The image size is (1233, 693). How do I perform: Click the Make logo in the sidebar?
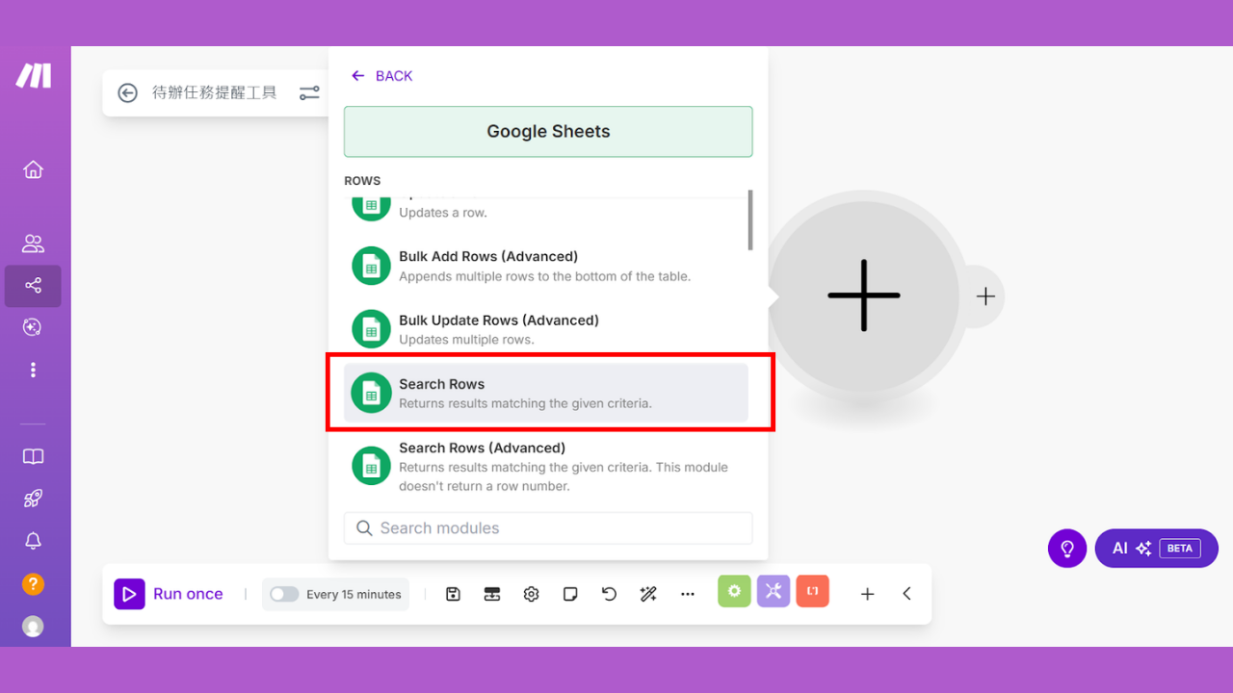point(34,76)
